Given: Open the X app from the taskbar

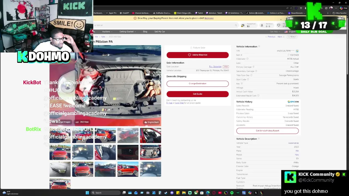Looking at the screenshot, I should (x=256, y=193).
